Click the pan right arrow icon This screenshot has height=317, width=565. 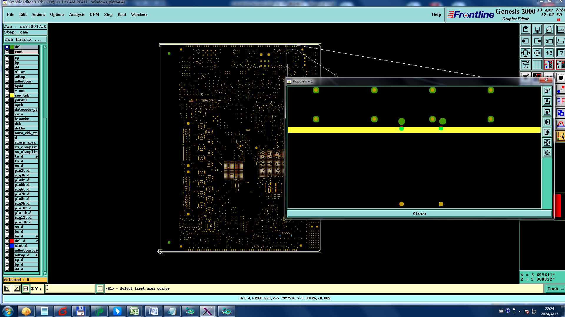click(537, 41)
